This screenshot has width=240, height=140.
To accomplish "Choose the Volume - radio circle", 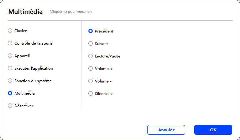I will (91, 81).
